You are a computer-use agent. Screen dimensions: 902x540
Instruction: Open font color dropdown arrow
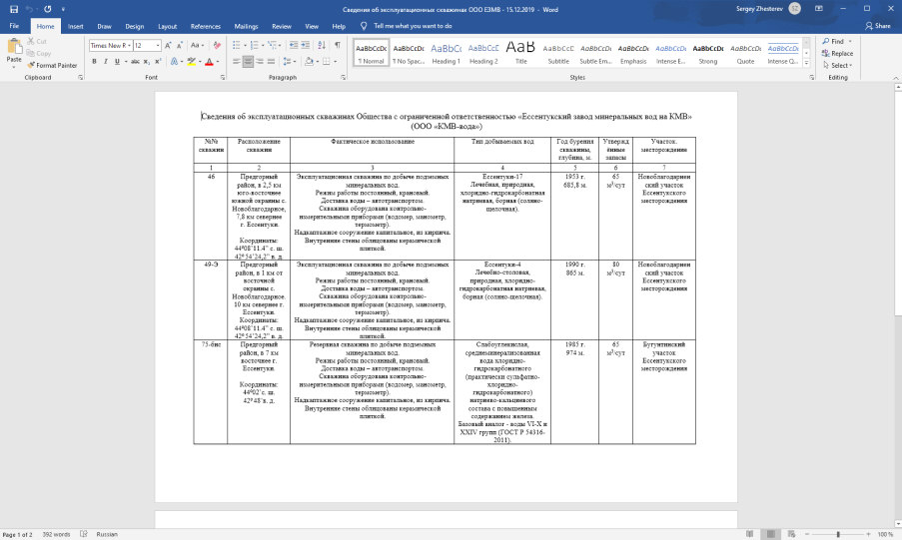point(218,62)
